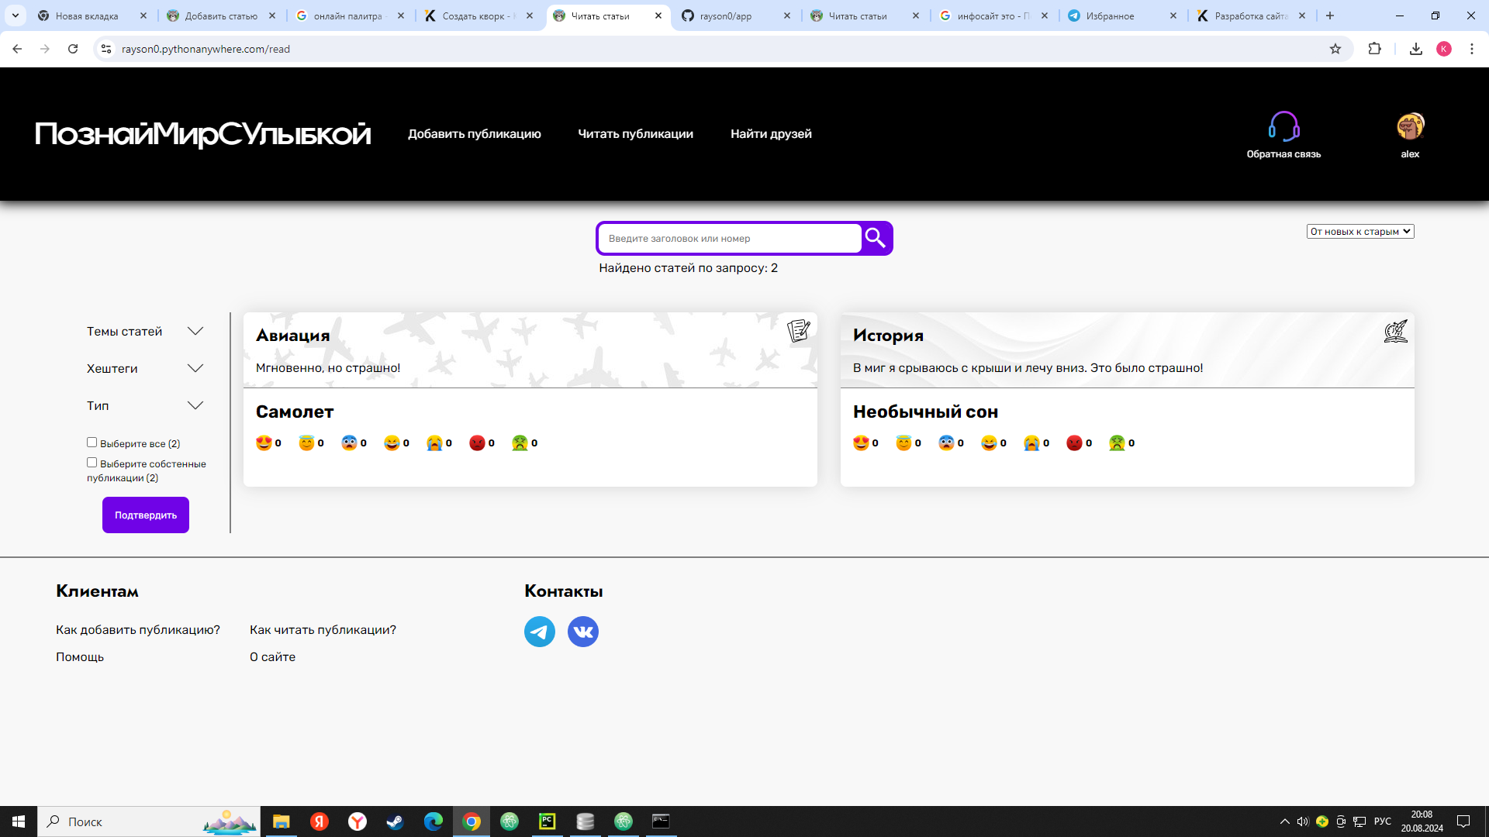Click the Авиация article notepad icon

pos(798,331)
